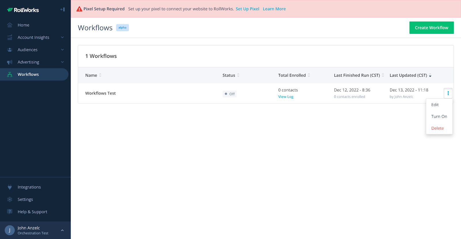Click the Last Updated (CST) header
Viewport: 461px width, 239px height.
408,75
